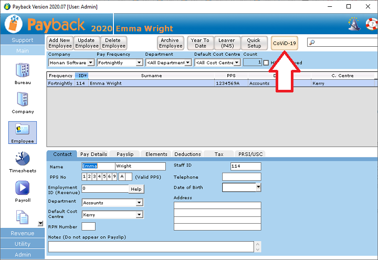Switch to the Pay Details tab
This screenshot has height=260, width=378.
(93, 154)
